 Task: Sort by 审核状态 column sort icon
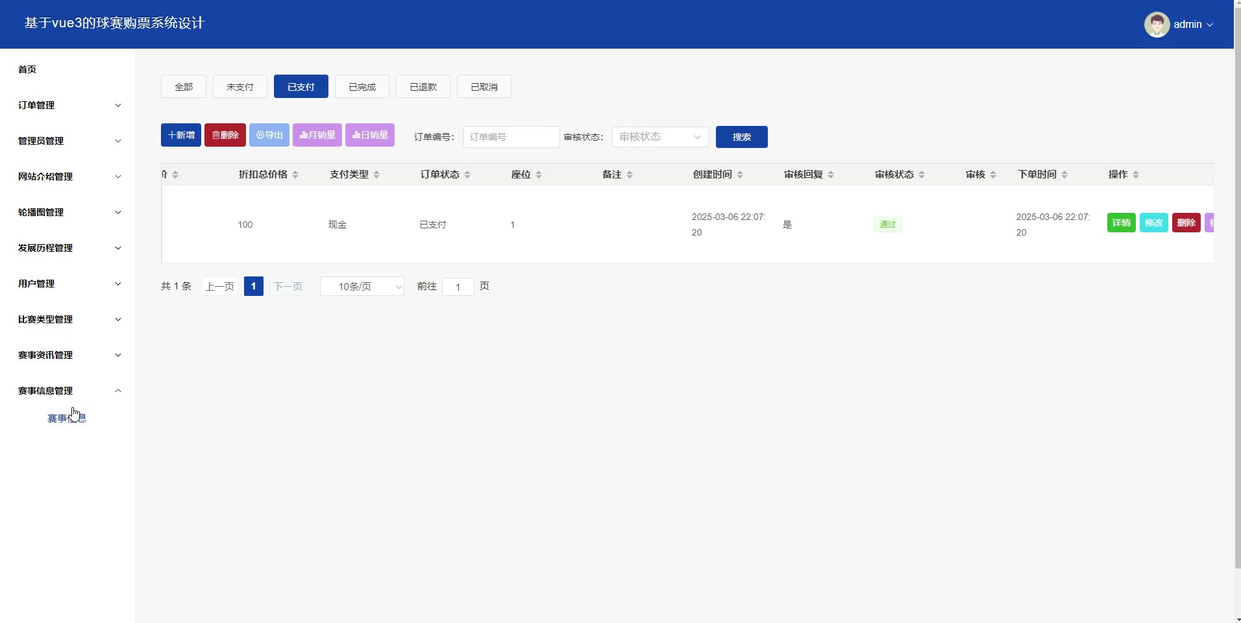click(922, 175)
